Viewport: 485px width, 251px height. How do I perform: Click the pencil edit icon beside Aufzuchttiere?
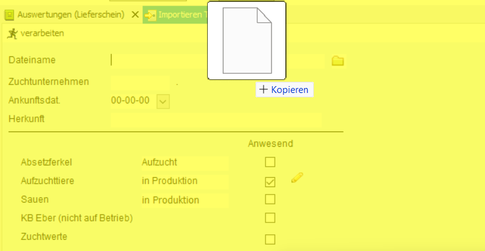coord(297,178)
